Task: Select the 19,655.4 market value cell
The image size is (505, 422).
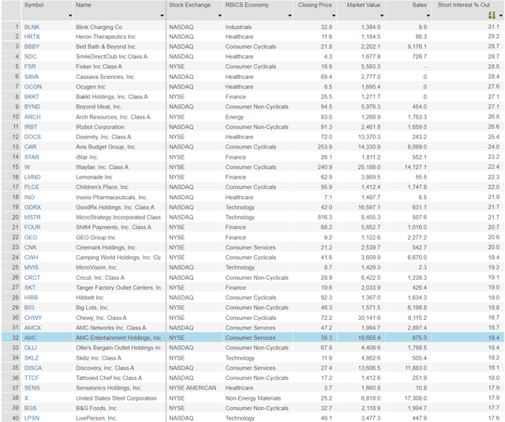Action: point(361,337)
